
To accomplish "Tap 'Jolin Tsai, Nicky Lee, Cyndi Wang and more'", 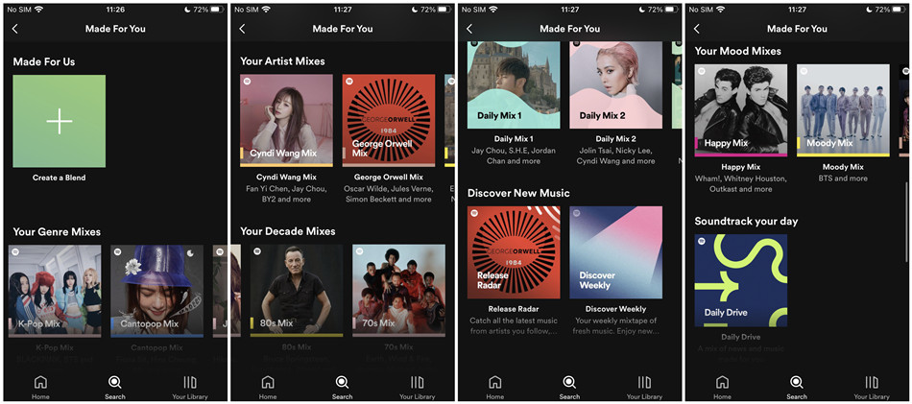I will pyautogui.click(x=616, y=155).
